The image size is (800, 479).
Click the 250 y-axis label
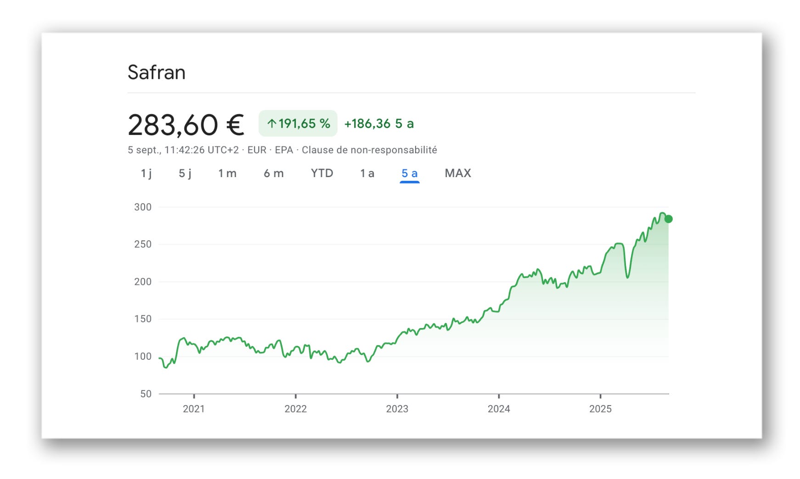pos(143,244)
